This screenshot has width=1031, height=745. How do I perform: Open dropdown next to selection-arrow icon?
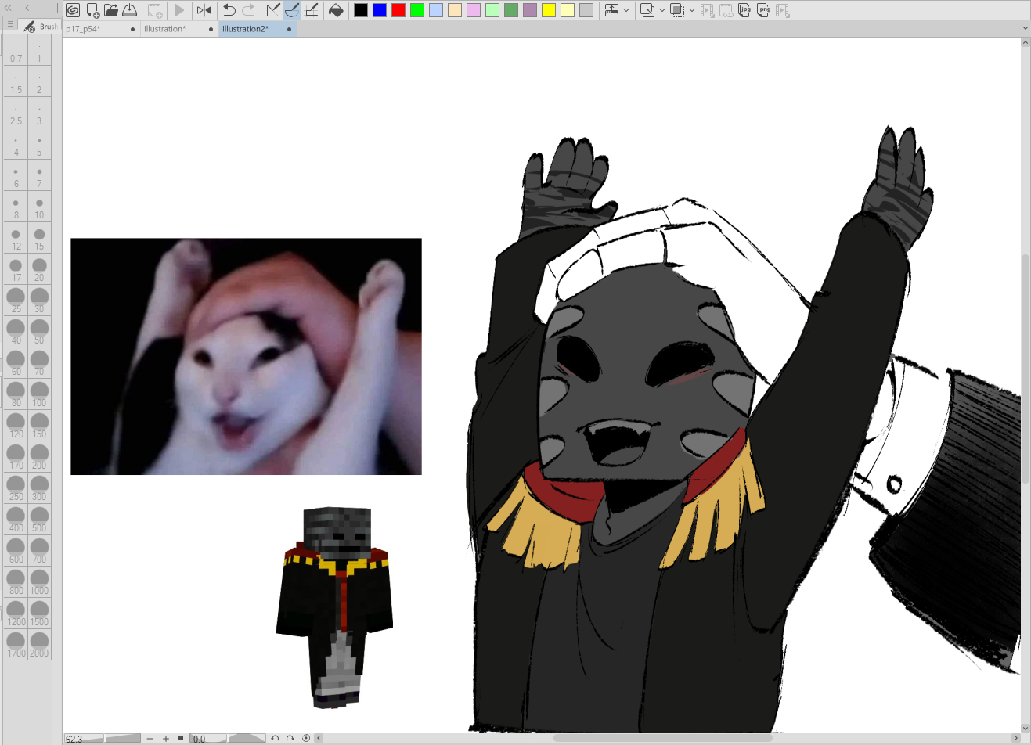(661, 10)
